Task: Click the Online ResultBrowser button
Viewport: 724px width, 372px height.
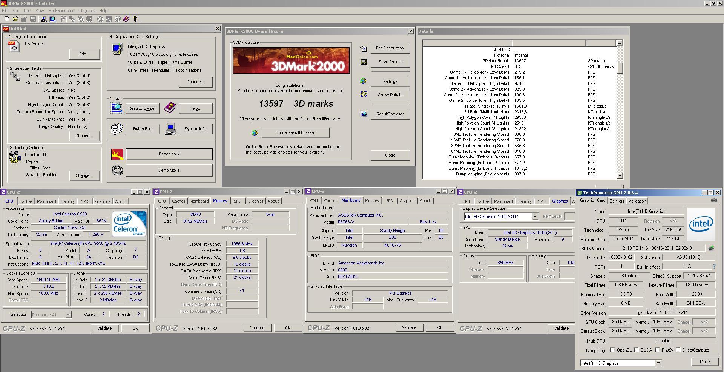Action: point(295,132)
